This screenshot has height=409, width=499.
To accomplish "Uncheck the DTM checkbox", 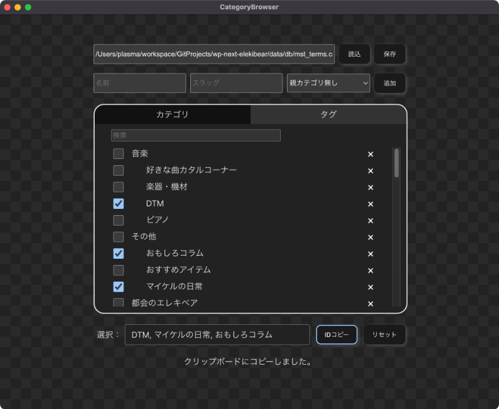I will point(119,203).
